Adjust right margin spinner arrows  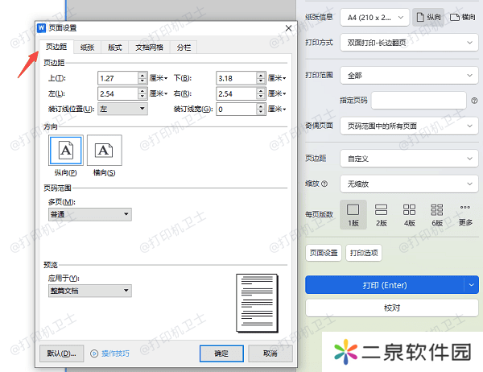coord(261,93)
